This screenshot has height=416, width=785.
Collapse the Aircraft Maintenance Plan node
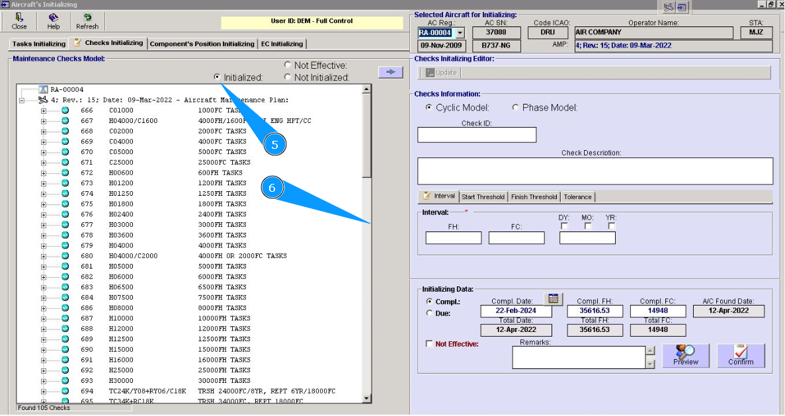pos(22,101)
